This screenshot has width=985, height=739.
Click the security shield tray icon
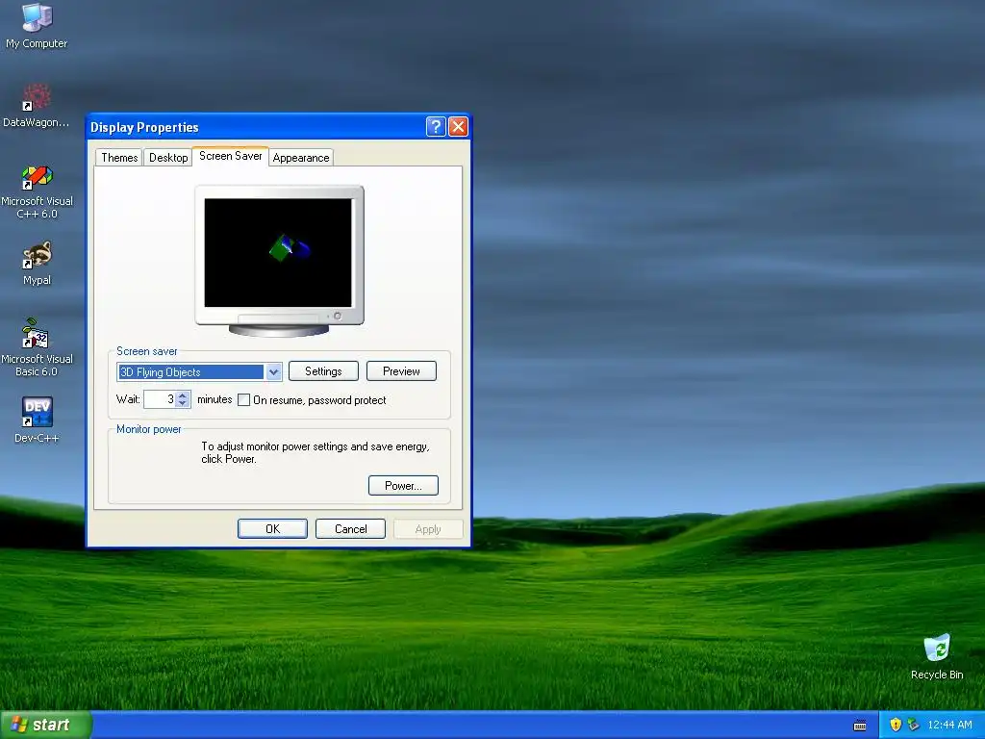(x=896, y=725)
